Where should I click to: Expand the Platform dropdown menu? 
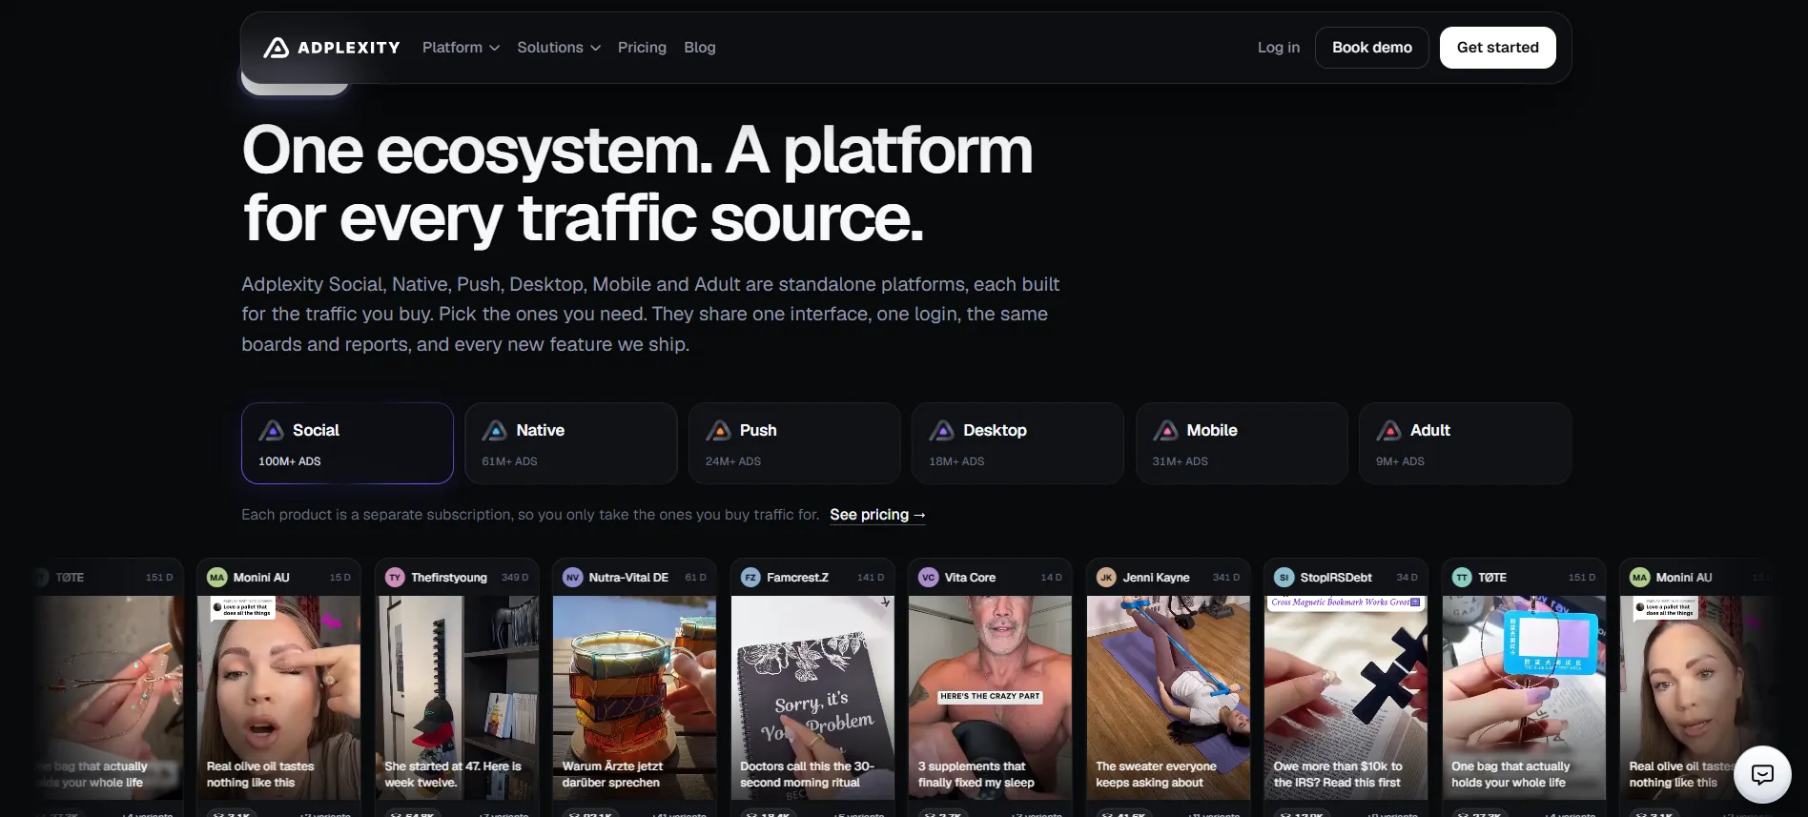(461, 48)
